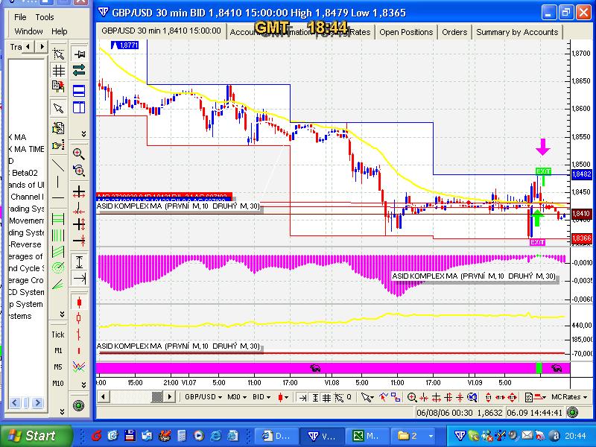Click the Q button on bottom chart toolbar
This screenshot has height=447, width=596.
(349, 397)
